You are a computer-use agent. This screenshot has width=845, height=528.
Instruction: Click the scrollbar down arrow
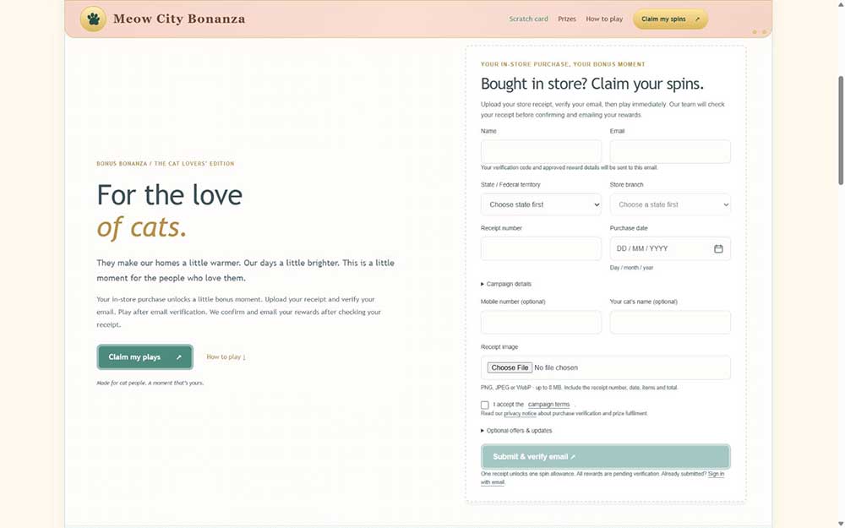tap(840, 524)
